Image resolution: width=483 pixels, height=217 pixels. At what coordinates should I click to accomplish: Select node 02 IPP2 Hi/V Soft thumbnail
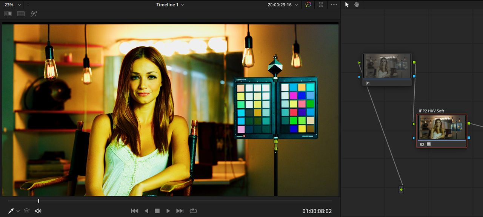pos(441,127)
